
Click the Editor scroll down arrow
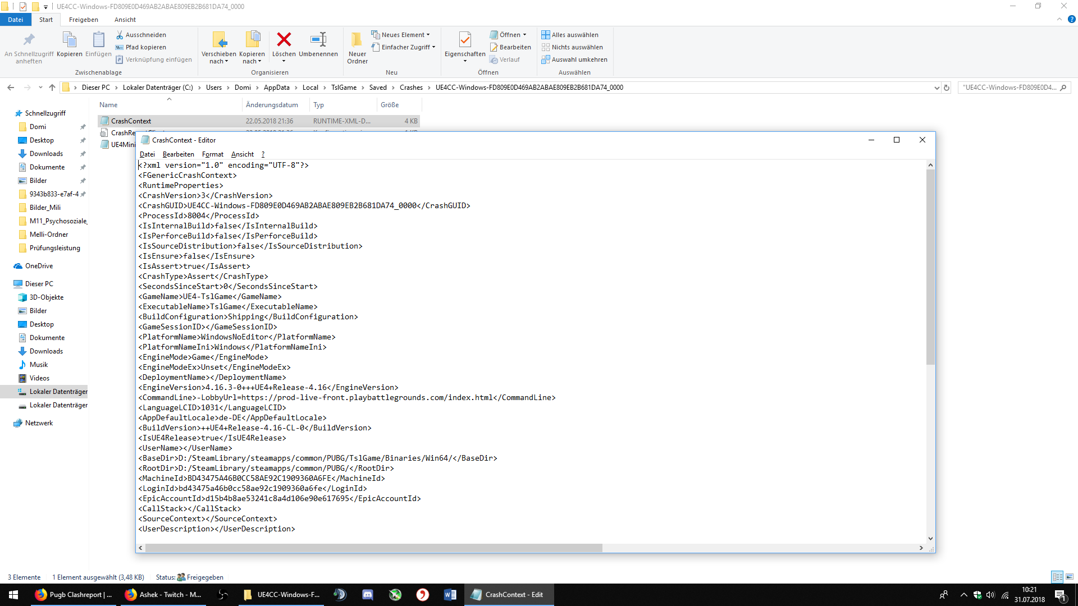tap(930, 539)
